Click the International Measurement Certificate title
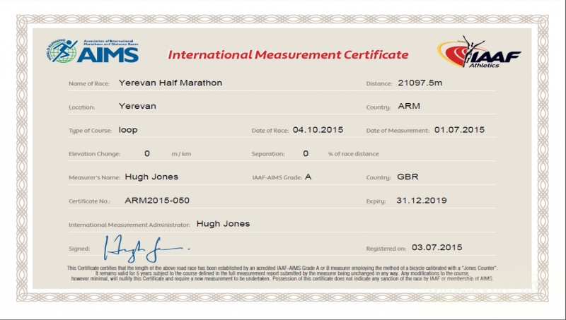Image resolution: width=566 pixels, height=320 pixels. (288, 55)
